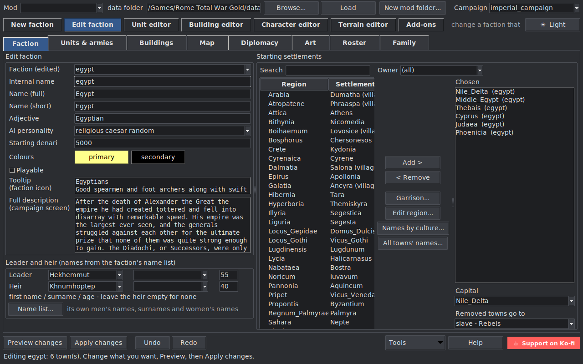
Task: Go to the Diplomacy tab
Action: (260, 43)
